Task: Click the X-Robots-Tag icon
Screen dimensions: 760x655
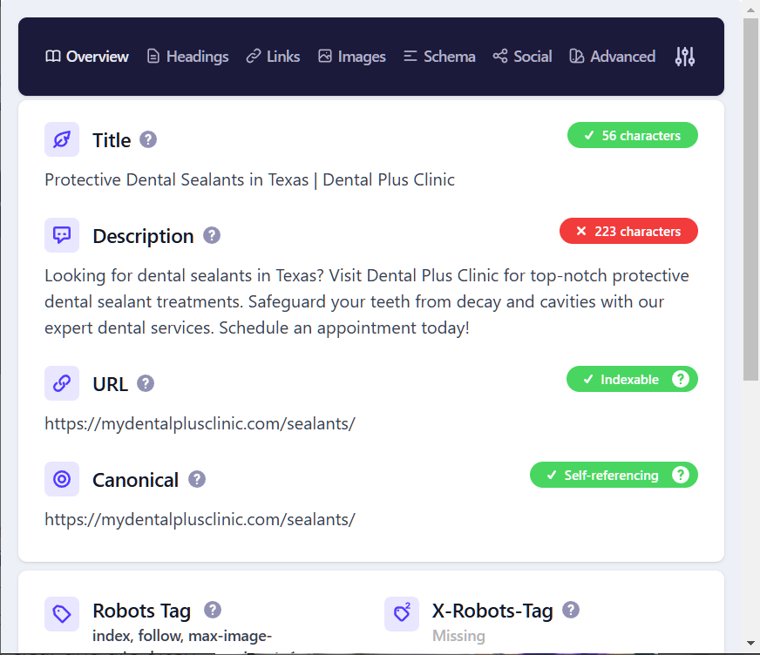Action: 402,614
